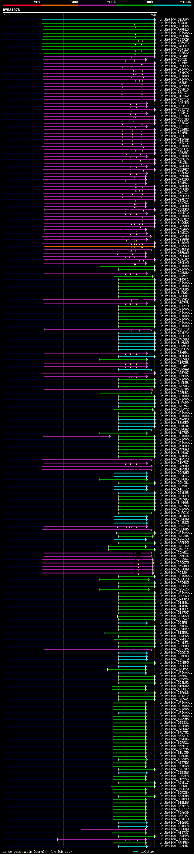Open hit UniRef100_B8AIL8
Image resolution: width=194 pixels, height=854 pixels.
point(174,49)
